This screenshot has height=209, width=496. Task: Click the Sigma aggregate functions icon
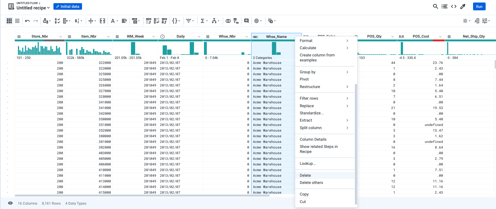[x=202, y=21]
